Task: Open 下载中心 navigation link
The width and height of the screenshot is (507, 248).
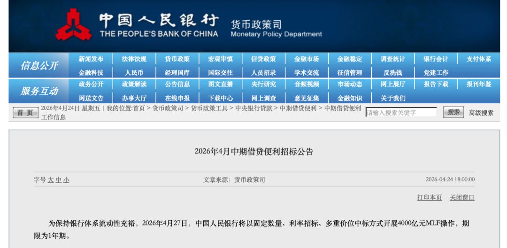Action: pyautogui.click(x=221, y=98)
